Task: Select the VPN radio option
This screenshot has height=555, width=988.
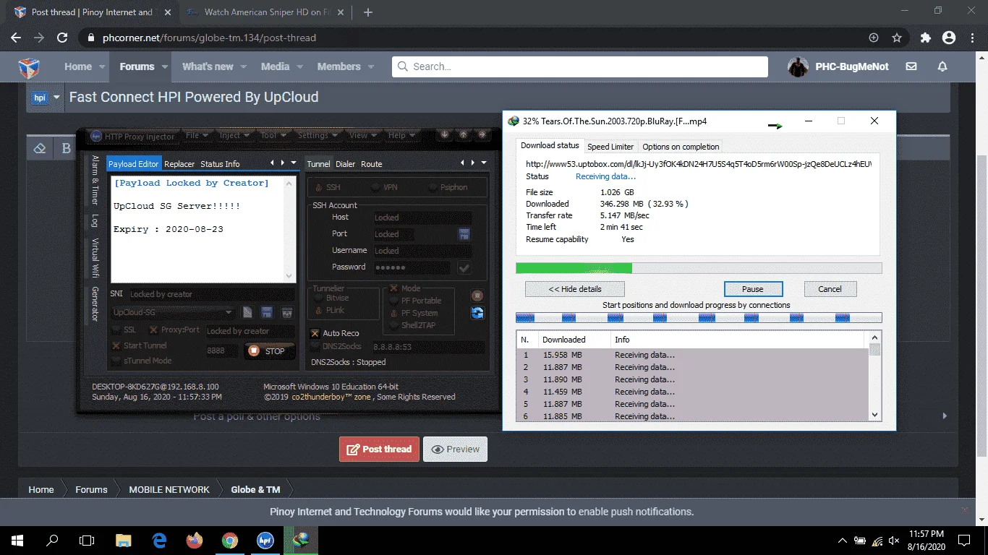Action: tap(376, 187)
